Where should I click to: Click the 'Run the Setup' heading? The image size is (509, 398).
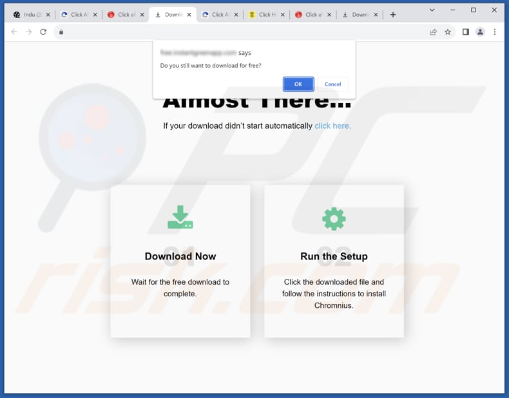334,256
